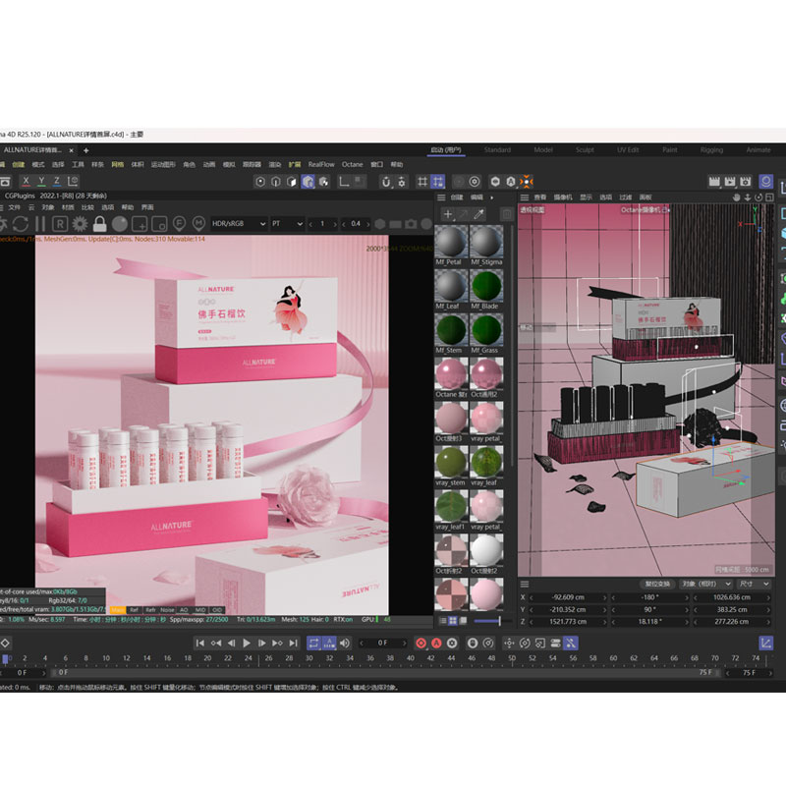Image resolution: width=786 pixels, height=786 pixels.
Task: Toggle the coordinate system icon next to Z
Action: coord(73,181)
